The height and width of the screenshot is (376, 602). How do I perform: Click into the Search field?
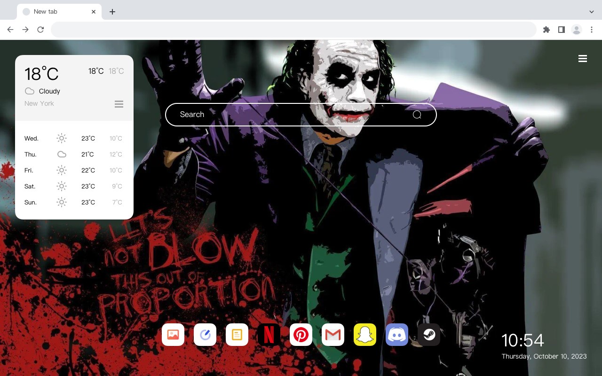(301, 115)
